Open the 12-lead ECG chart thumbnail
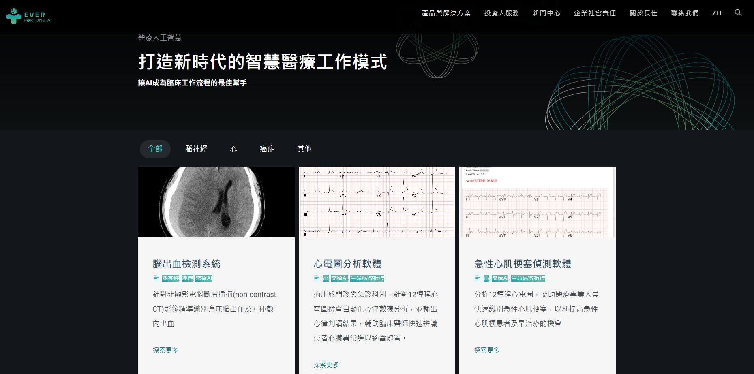754x374 pixels. pyautogui.click(x=377, y=202)
